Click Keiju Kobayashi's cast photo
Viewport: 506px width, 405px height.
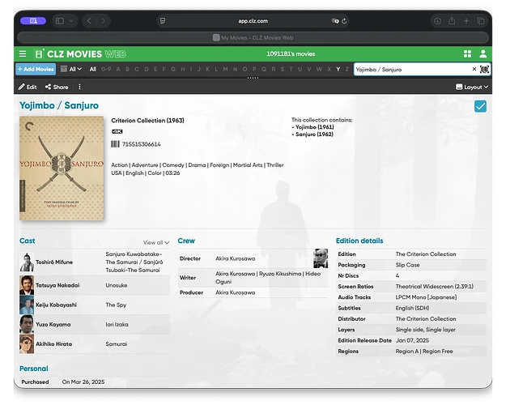click(27, 305)
